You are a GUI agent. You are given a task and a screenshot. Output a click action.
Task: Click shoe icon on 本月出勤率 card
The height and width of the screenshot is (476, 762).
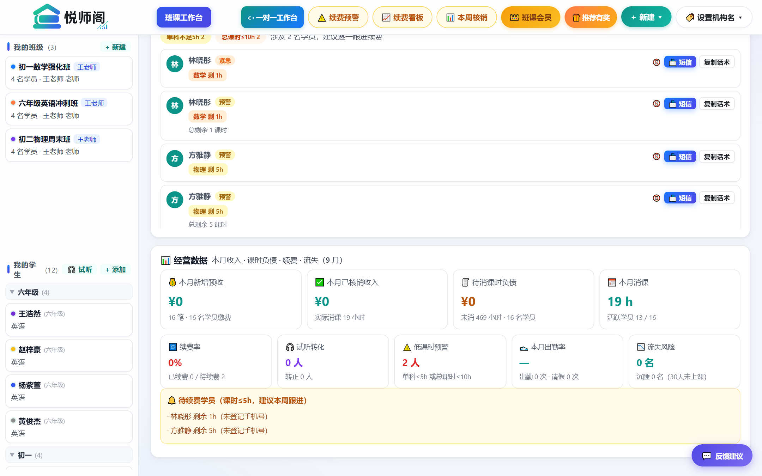(x=524, y=348)
